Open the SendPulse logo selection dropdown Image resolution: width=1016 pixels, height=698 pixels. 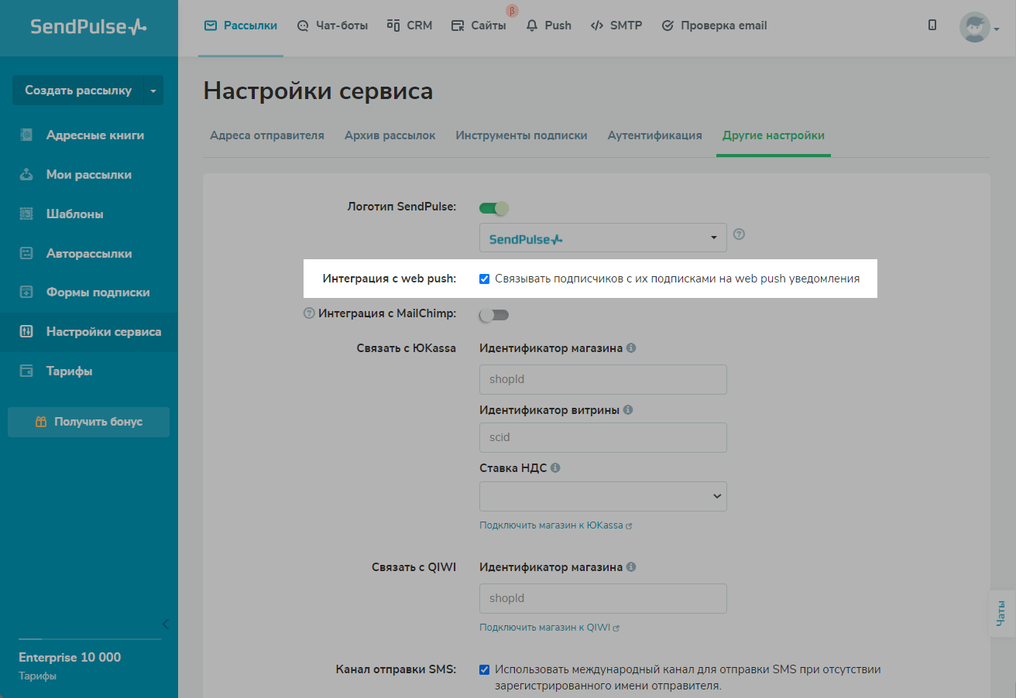[x=602, y=238]
